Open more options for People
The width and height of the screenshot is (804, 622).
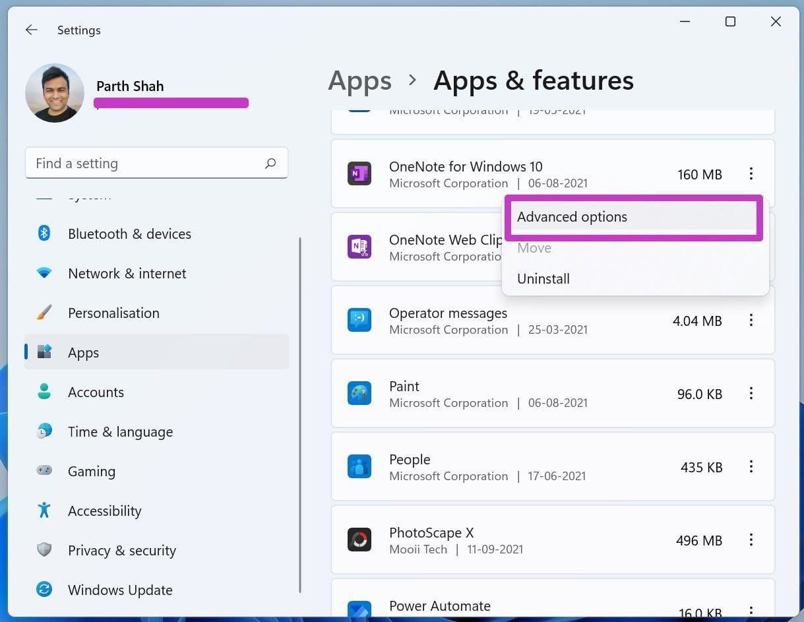click(751, 466)
